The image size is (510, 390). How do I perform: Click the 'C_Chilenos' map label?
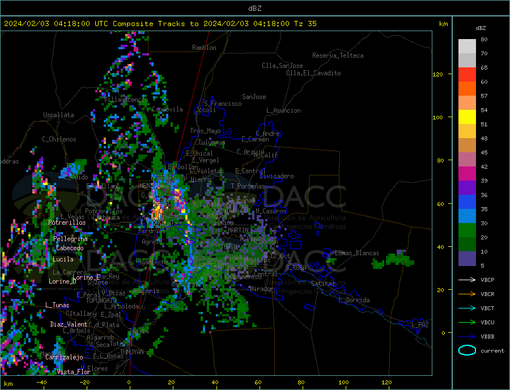point(59,139)
